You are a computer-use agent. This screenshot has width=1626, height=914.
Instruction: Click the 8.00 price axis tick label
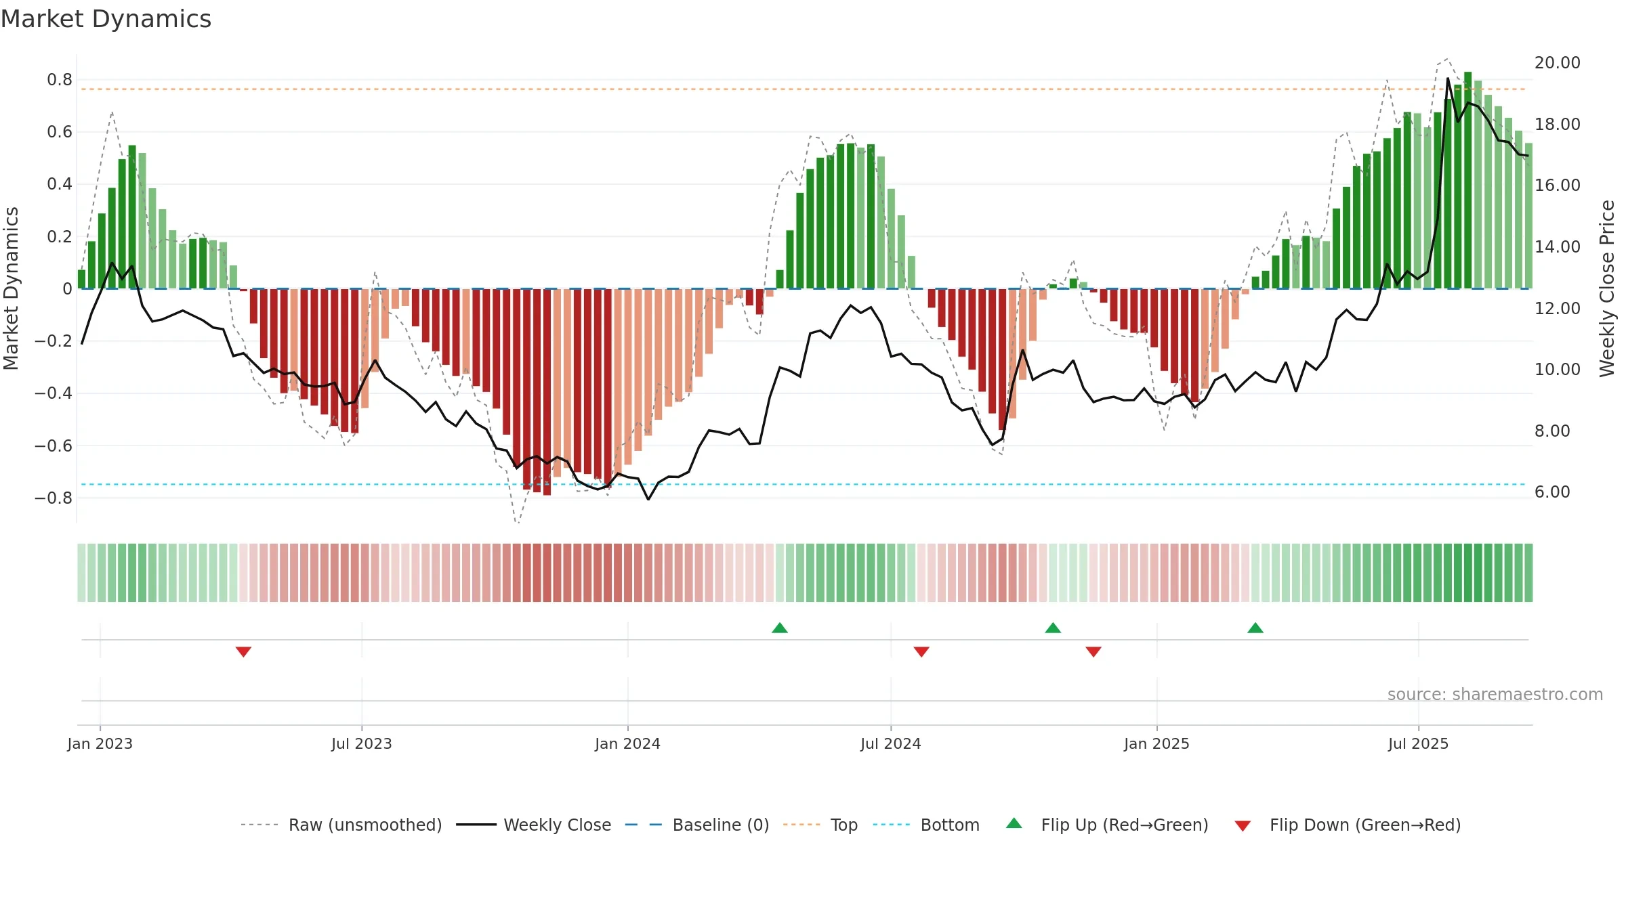(1553, 431)
